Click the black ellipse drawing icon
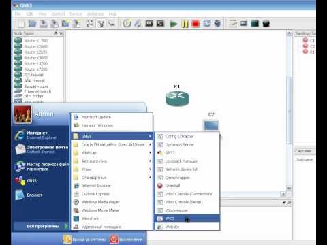The image size is (327, 245). tap(266, 24)
